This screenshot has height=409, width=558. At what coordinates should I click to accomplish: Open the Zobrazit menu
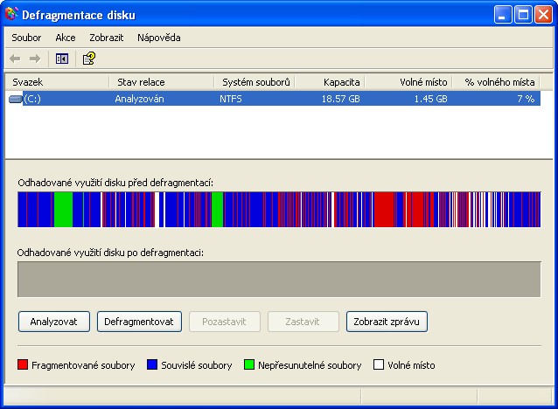pyautogui.click(x=106, y=38)
